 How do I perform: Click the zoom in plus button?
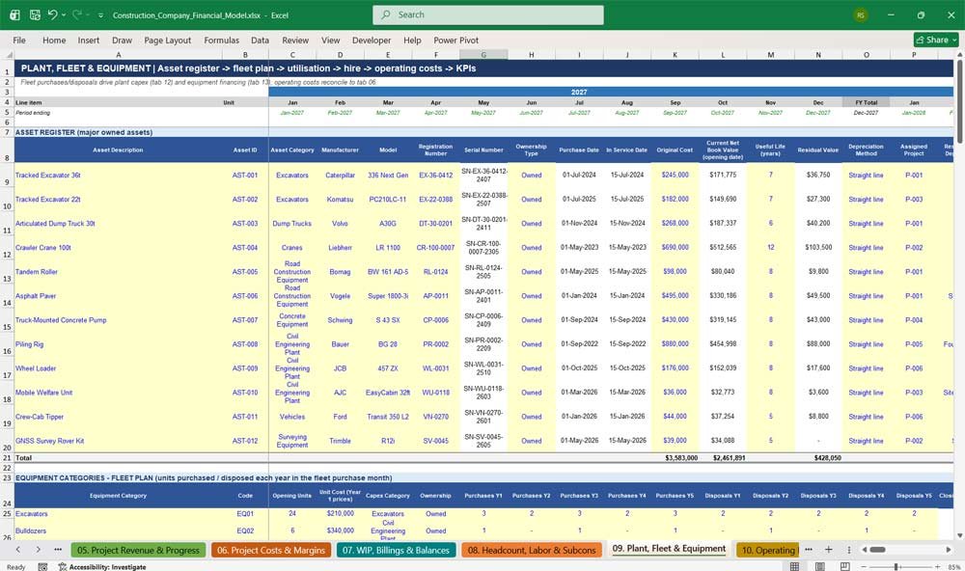click(x=937, y=566)
